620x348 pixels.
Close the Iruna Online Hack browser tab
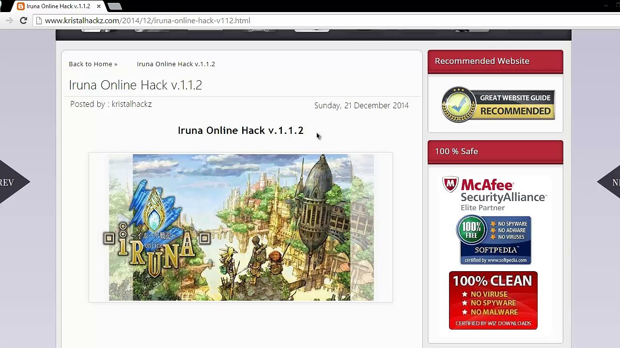99,6
